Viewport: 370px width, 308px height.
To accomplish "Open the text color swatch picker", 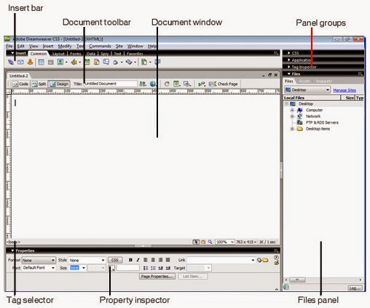I will pos(111,268).
